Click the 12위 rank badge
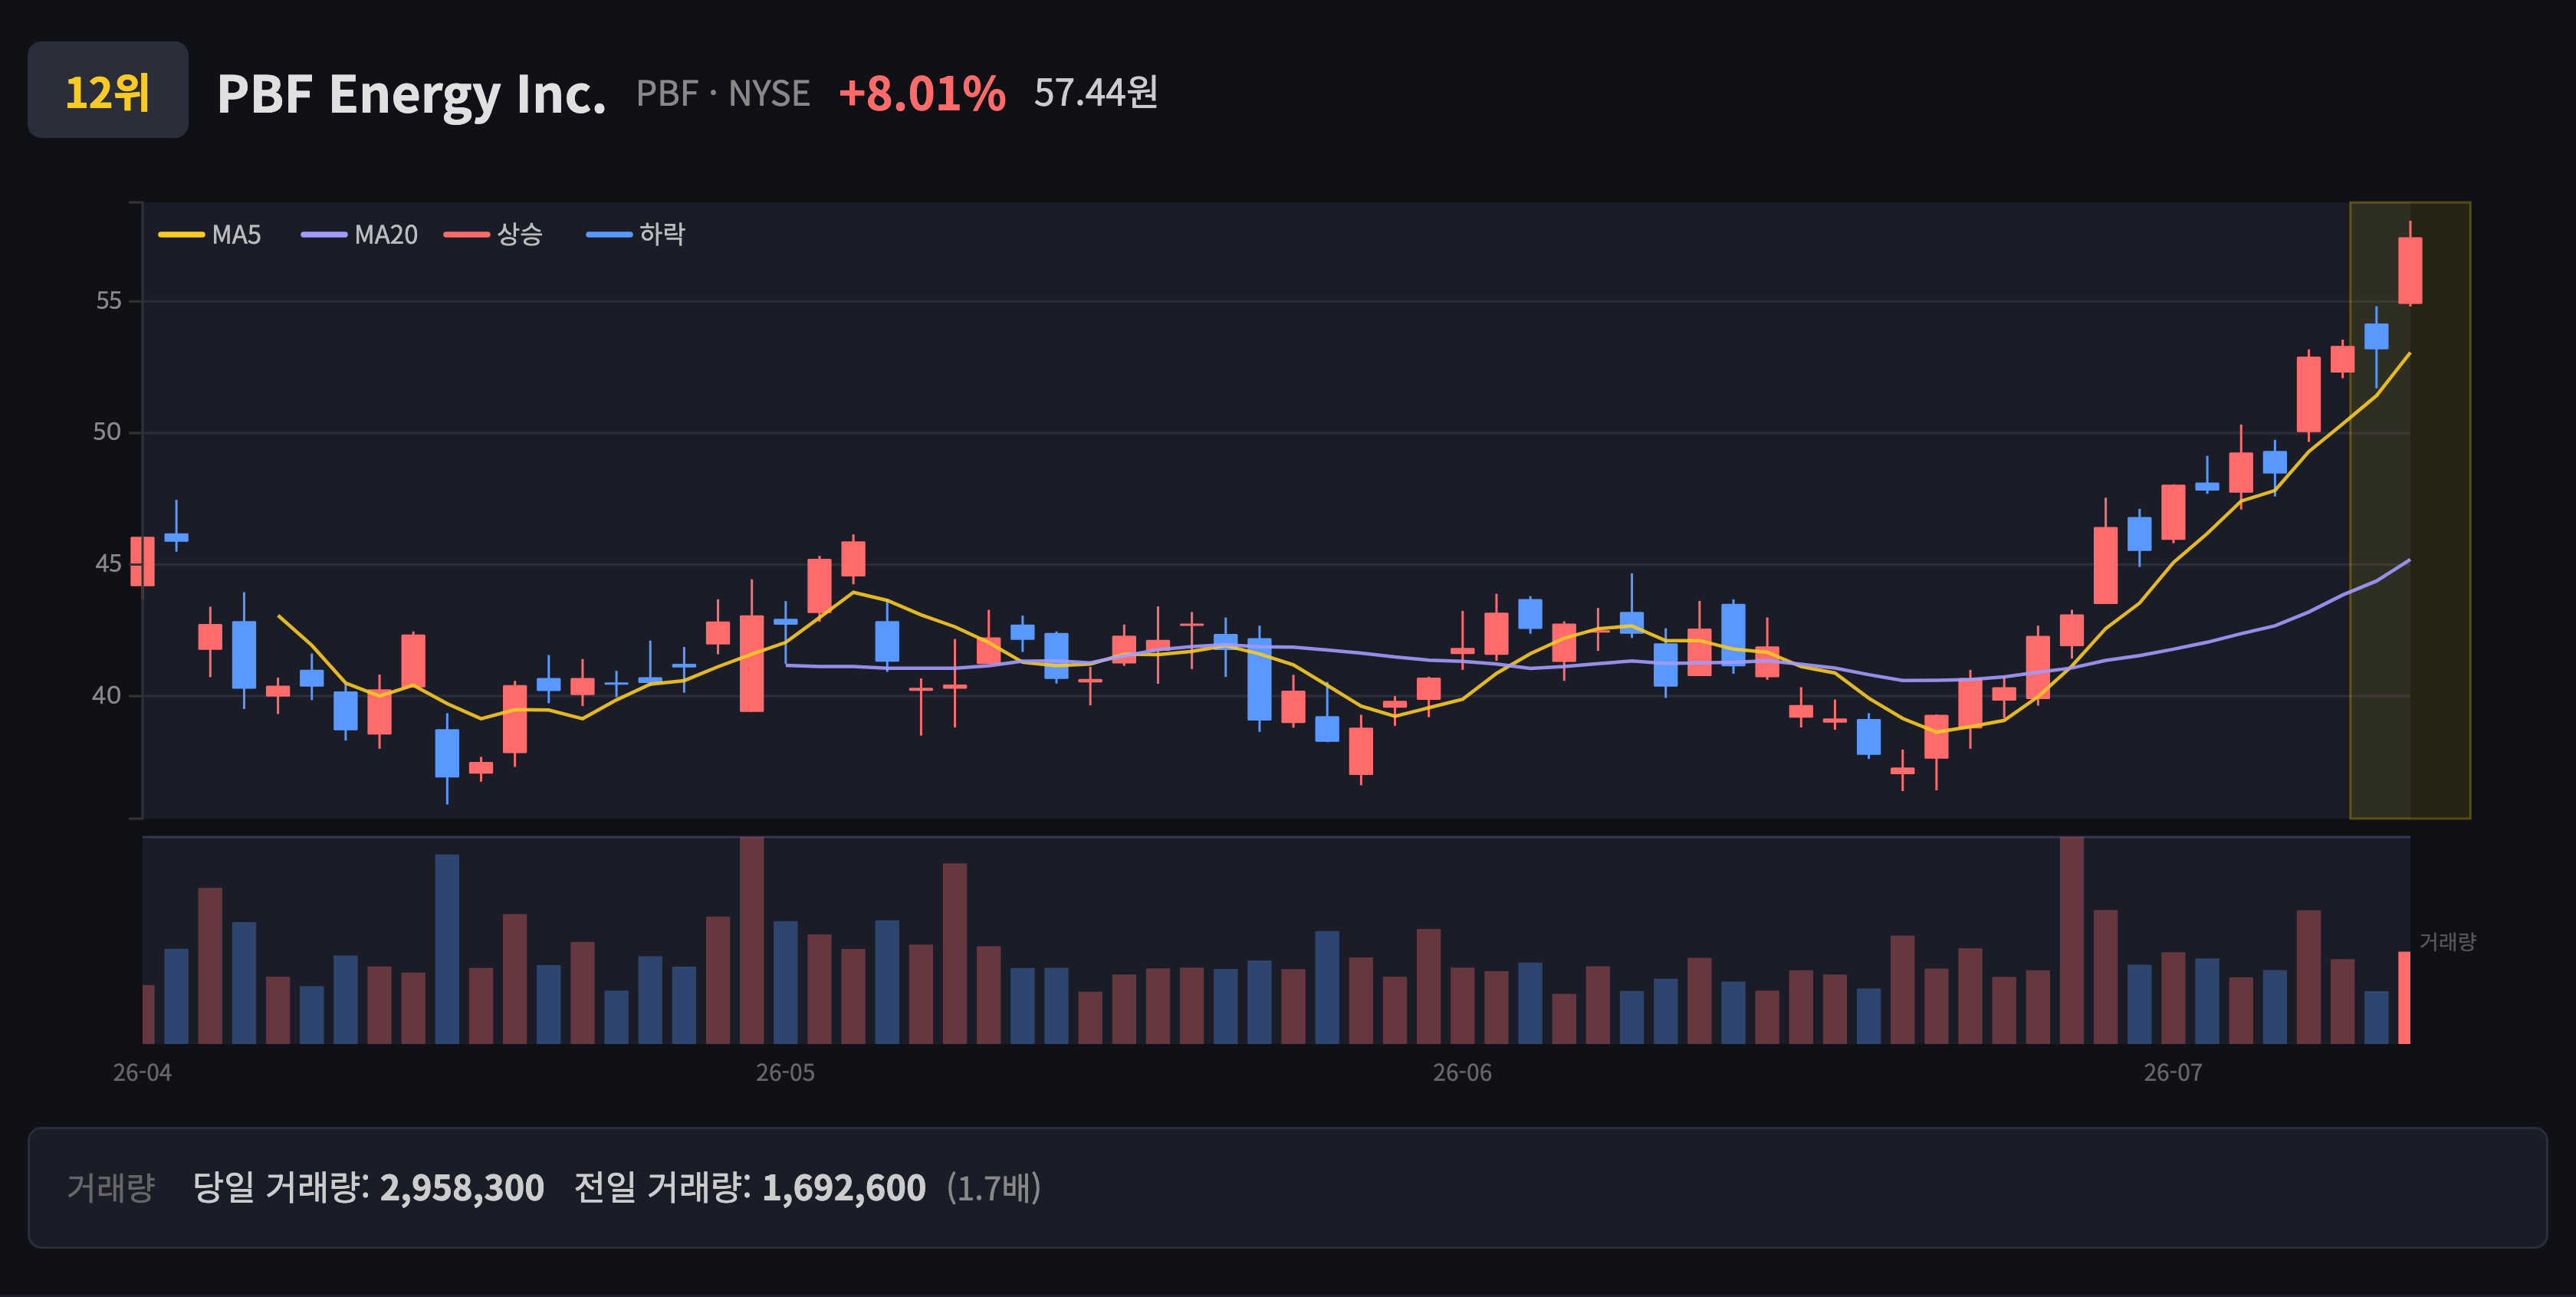Screen dimensions: 2576x1297 tap(108, 90)
